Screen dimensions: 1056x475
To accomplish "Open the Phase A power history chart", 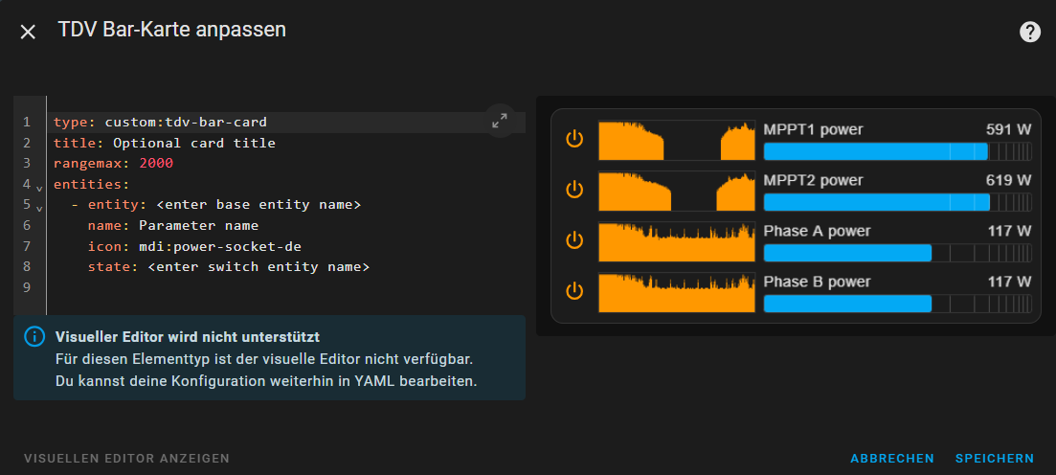I will click(x=677, y=242).
